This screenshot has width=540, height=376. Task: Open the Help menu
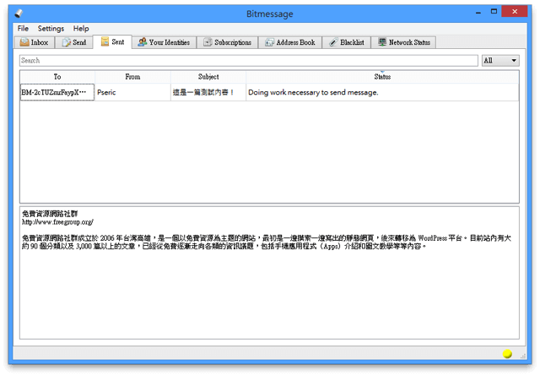[81, 28]
